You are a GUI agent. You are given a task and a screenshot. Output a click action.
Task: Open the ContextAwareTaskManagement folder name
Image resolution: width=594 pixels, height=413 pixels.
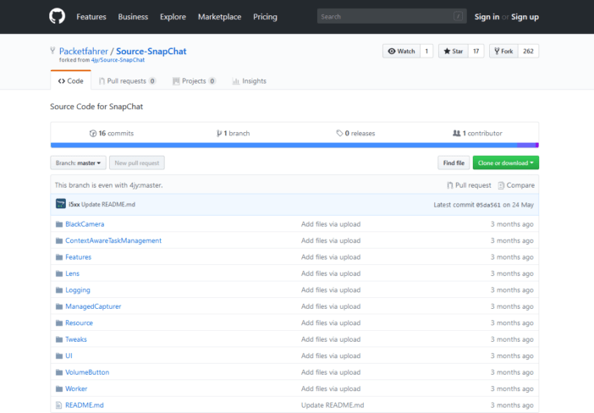click(113, 240)
